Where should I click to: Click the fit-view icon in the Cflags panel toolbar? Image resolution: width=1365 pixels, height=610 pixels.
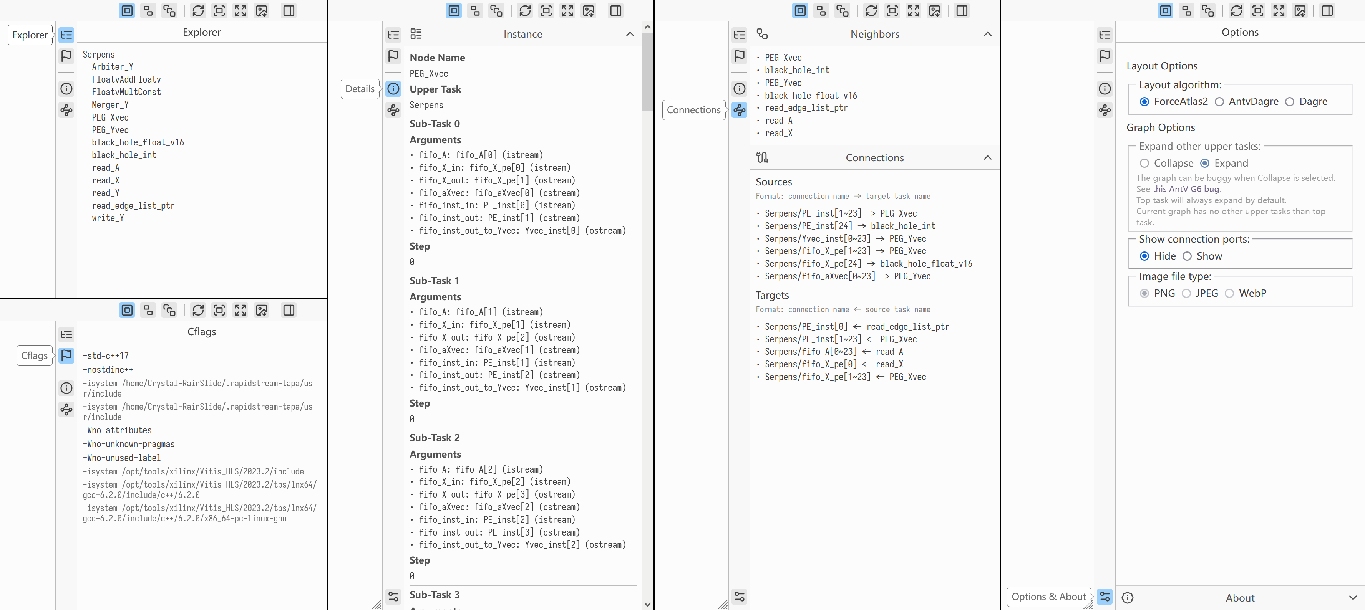219,310
